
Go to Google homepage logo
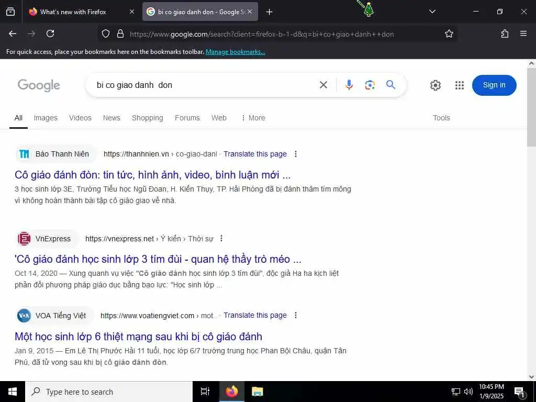pyautogui.click(x=39, y=85)
